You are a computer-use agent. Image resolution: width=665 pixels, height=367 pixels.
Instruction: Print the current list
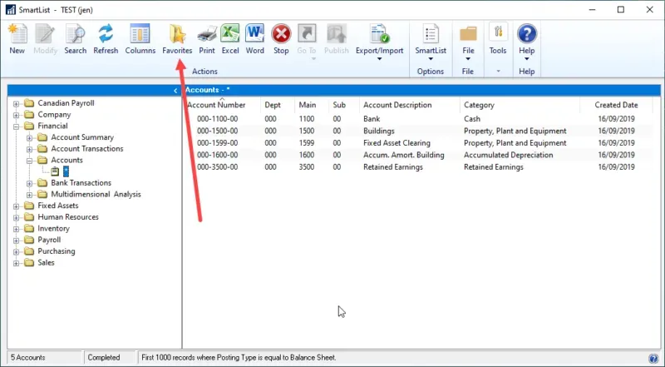[207, 39]
